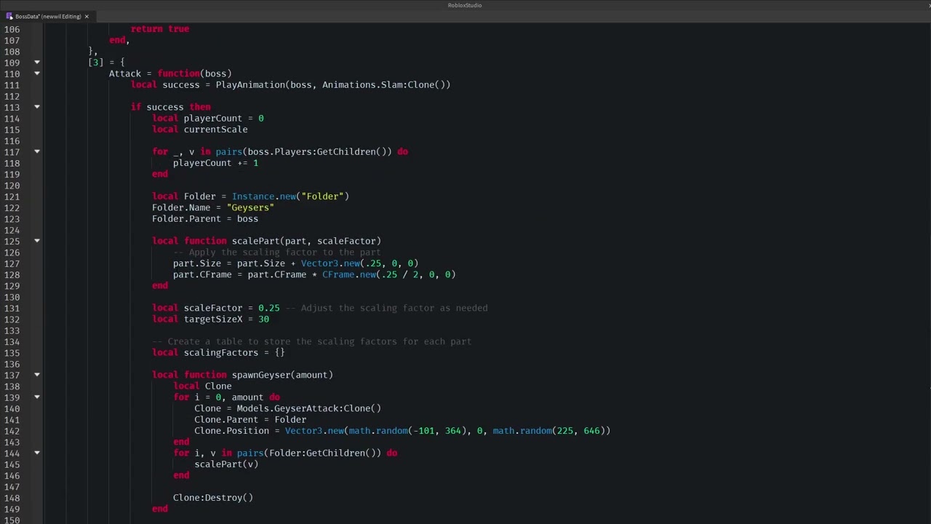The width and height of the screenshot is (931, 524).
Task: Fold the spawnGeyser function at line 137
Action: (x=37, y=375)
